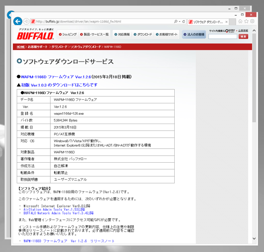Click the 転載禁止 cell

[x=112, y=173]
